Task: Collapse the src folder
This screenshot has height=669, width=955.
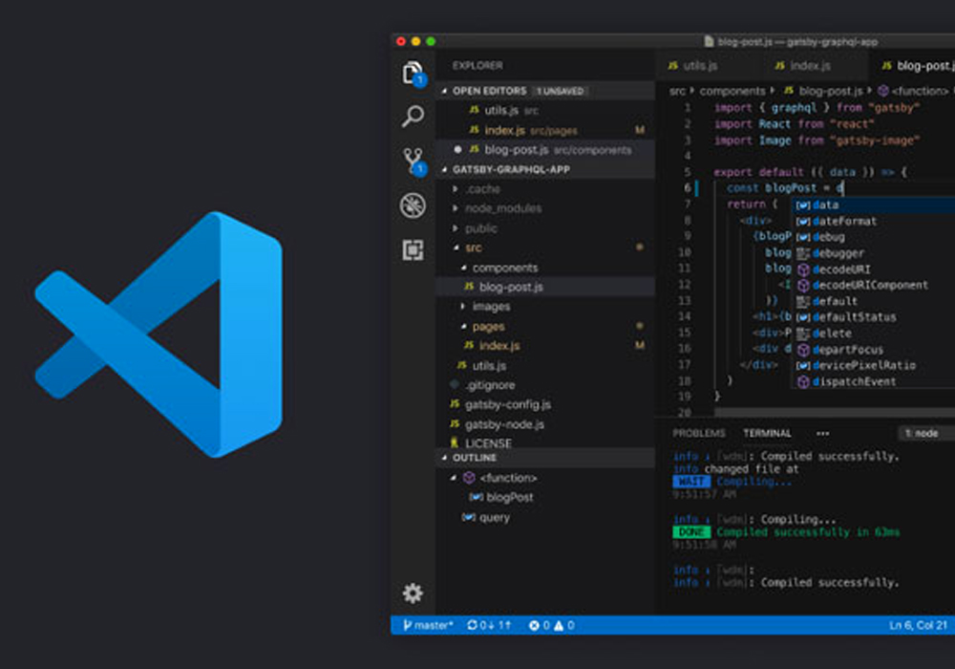Action: (456, 248)
